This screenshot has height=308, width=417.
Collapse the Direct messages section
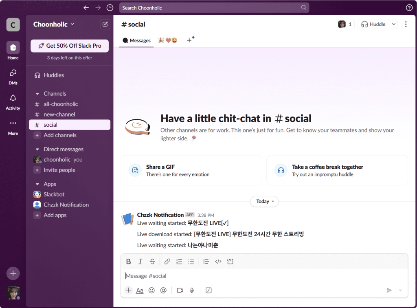click(37, 150)
